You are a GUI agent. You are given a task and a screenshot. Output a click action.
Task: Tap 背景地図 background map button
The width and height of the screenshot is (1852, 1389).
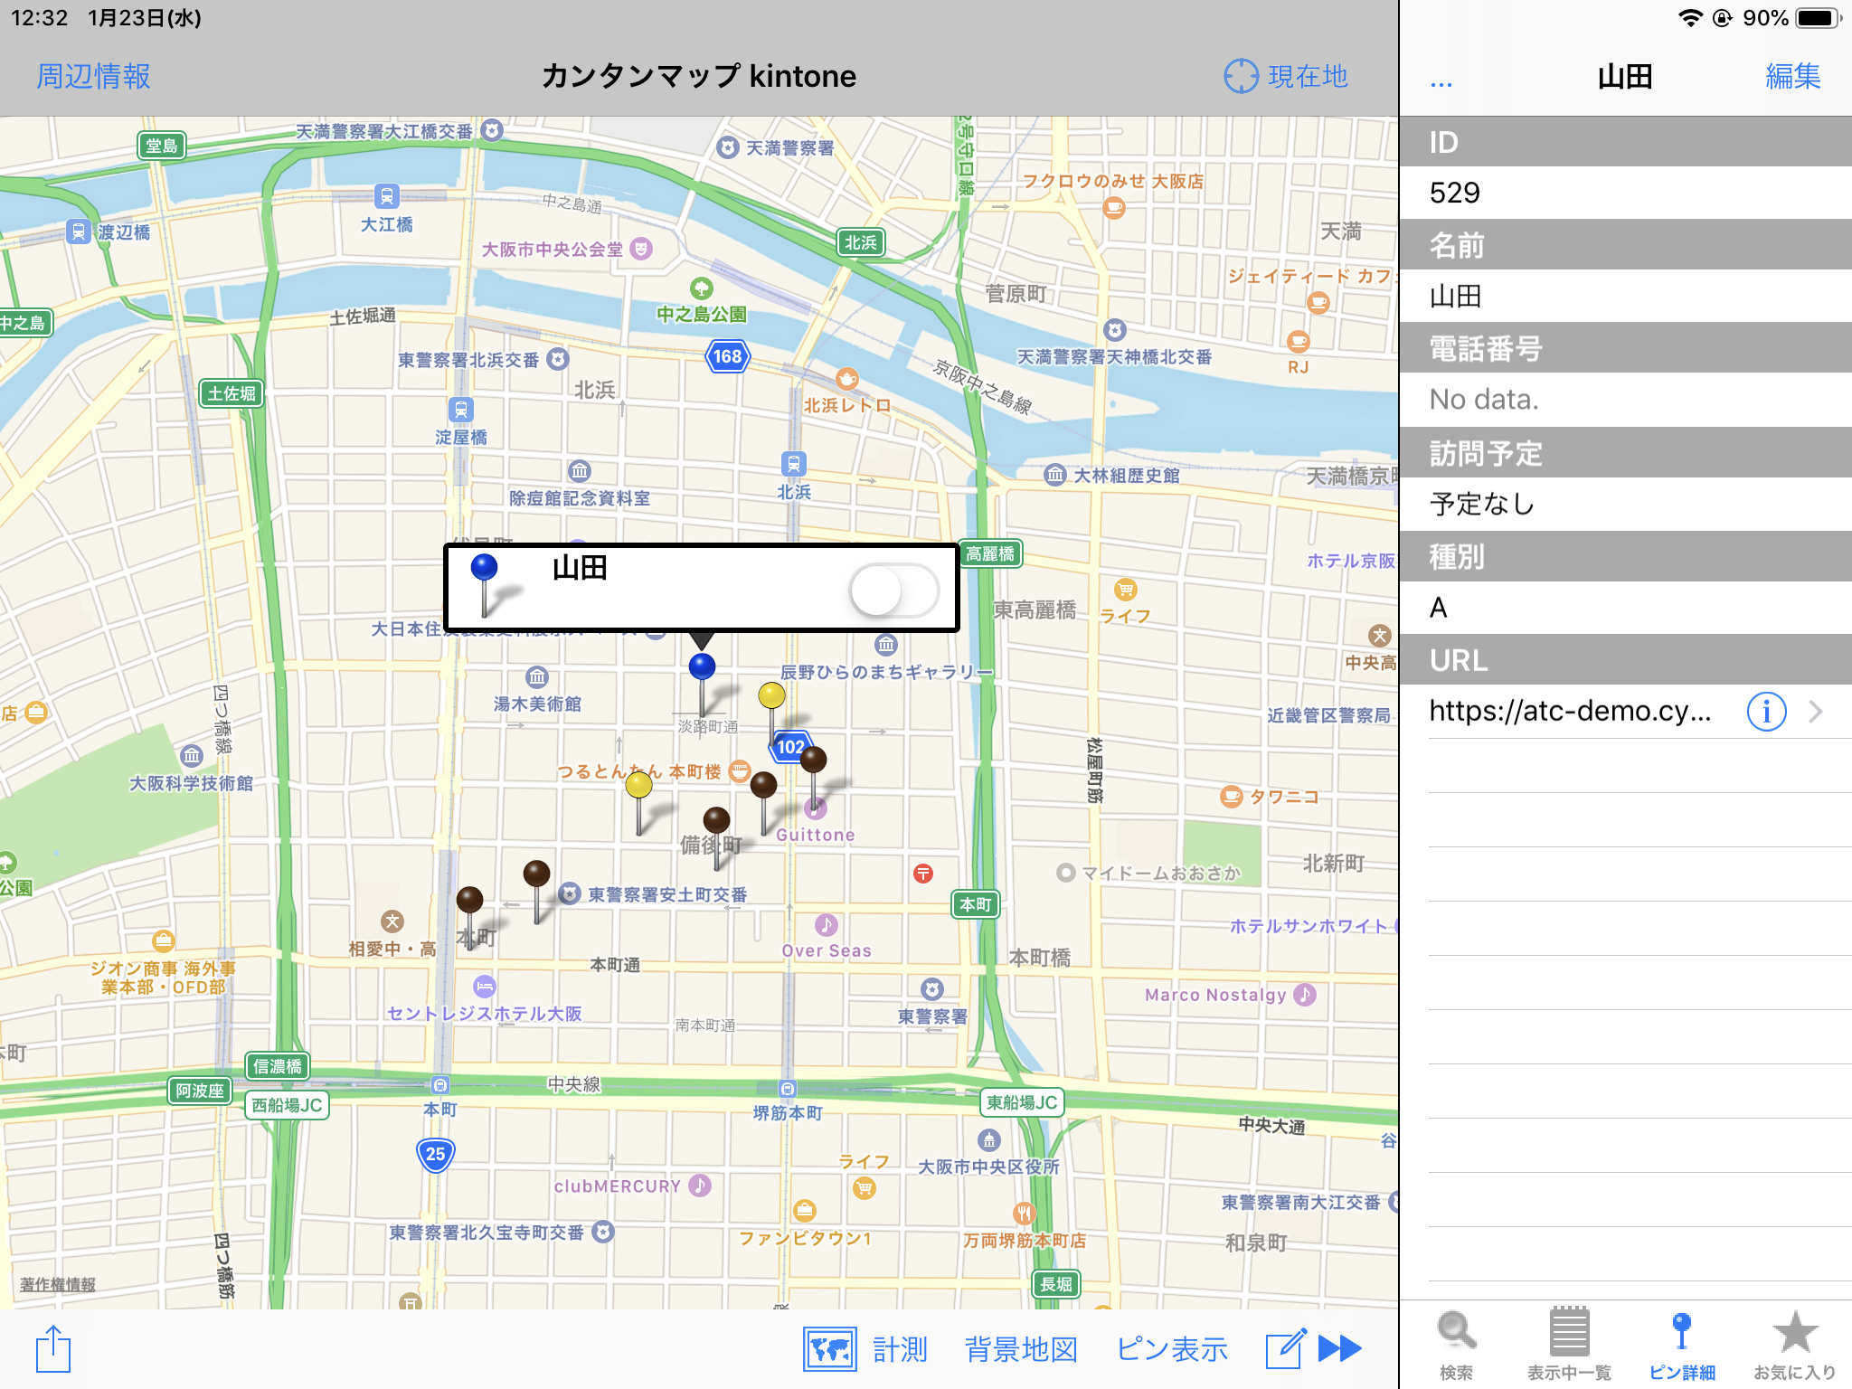click(x=1021, y=1349)
